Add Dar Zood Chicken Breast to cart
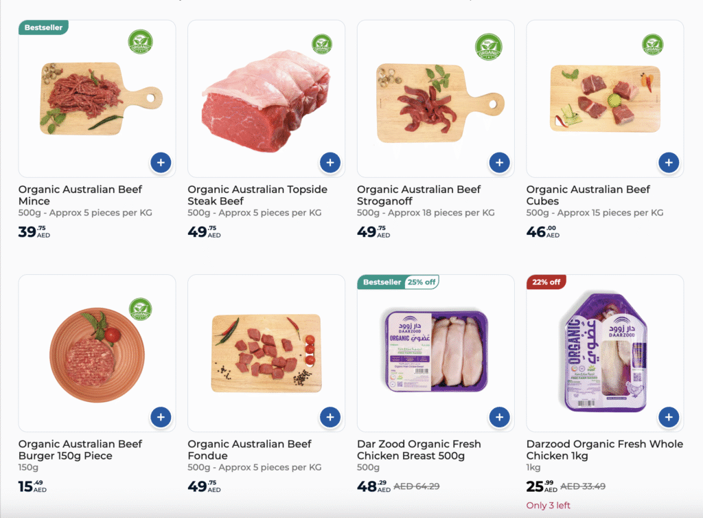 (x=500, y=417)
